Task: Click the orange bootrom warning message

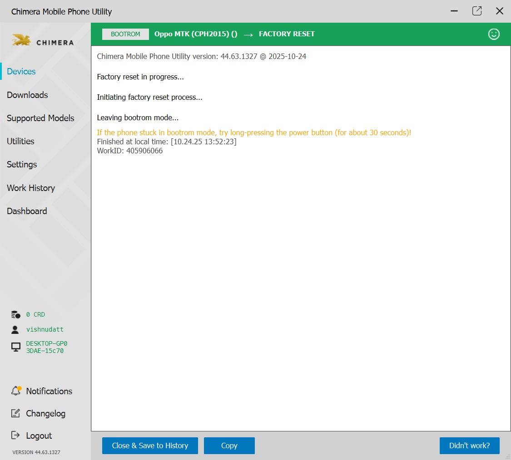Action: (254, 132)
